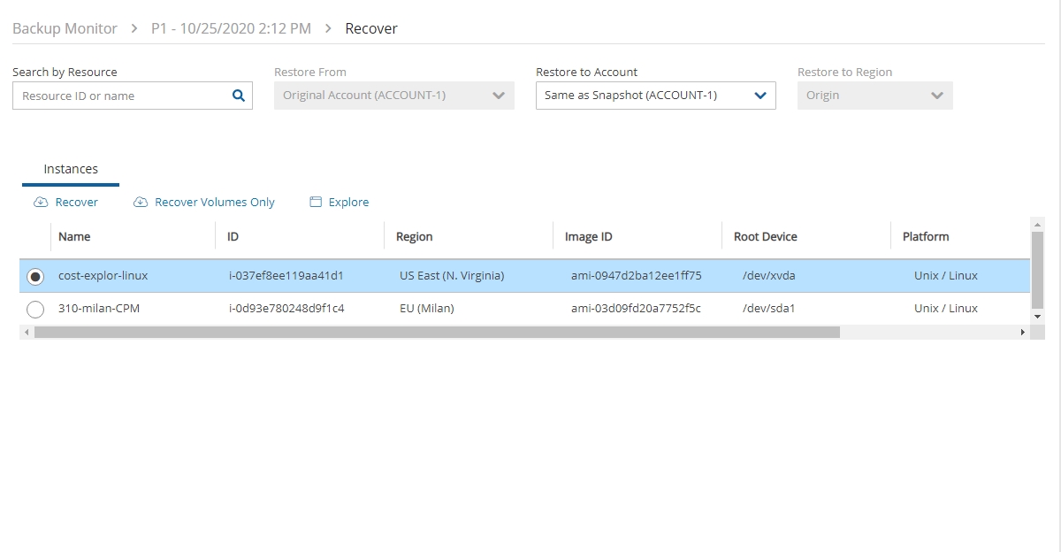Click the search magnifier icon
Screen dimensions: 1061x552
(x=238, y=96)
